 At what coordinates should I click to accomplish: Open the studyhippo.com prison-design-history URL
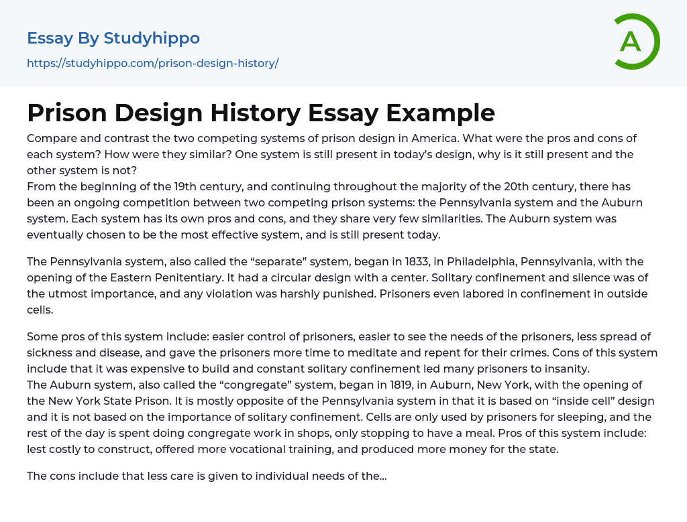pyautogui.click(x=152, y=64)
